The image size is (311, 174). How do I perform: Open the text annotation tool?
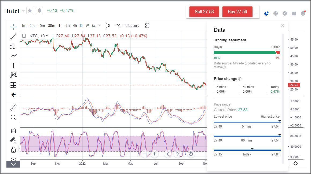[13, 65]
